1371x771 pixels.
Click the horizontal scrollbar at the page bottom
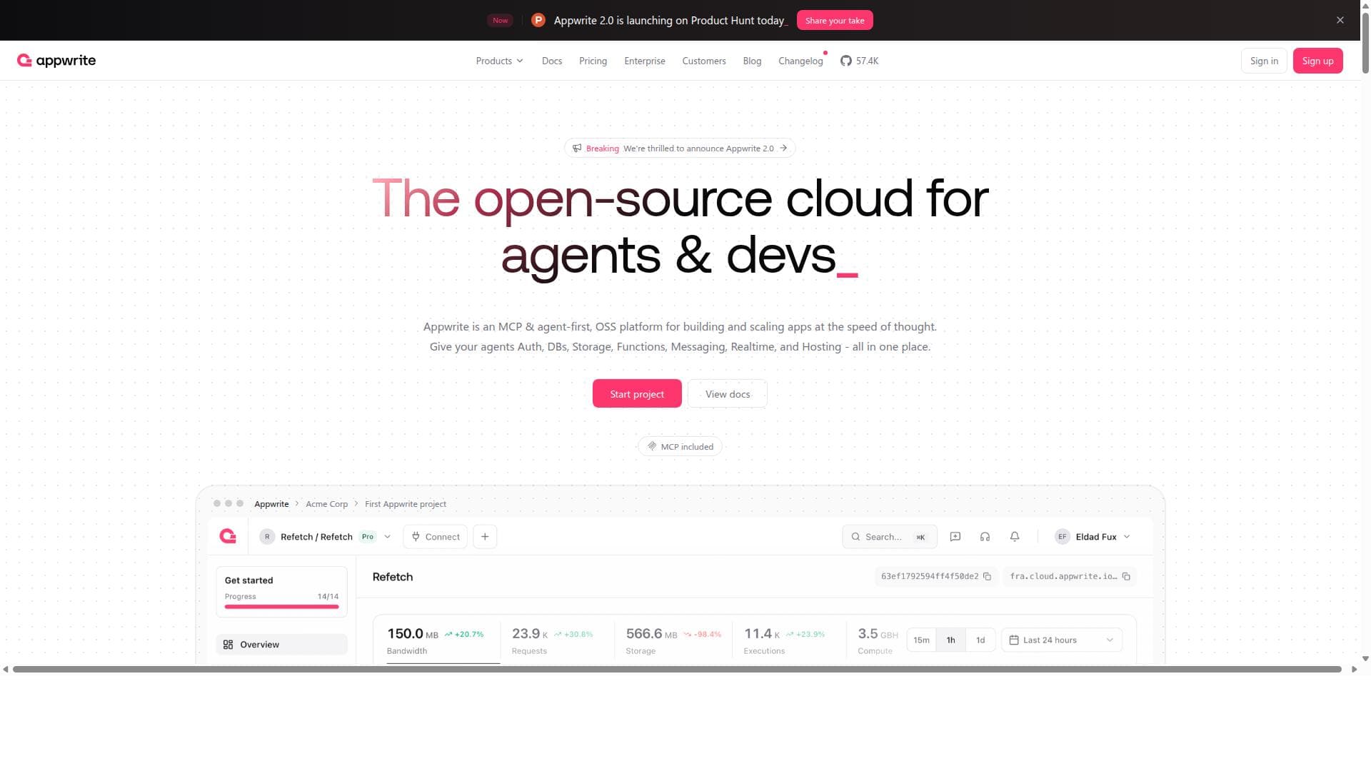point(677,669)
